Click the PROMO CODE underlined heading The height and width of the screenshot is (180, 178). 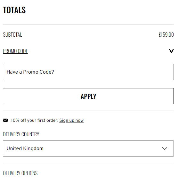tap(15, 51)
